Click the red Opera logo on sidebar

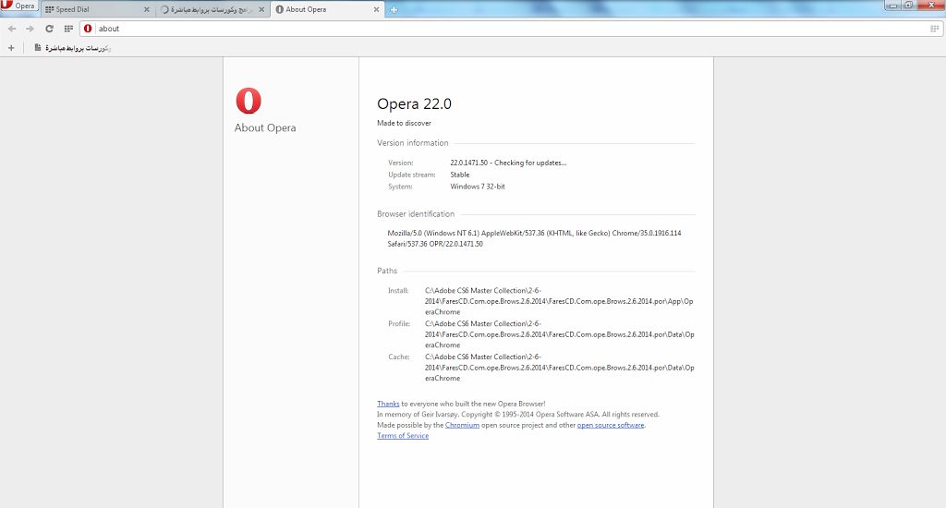point(249,101)
